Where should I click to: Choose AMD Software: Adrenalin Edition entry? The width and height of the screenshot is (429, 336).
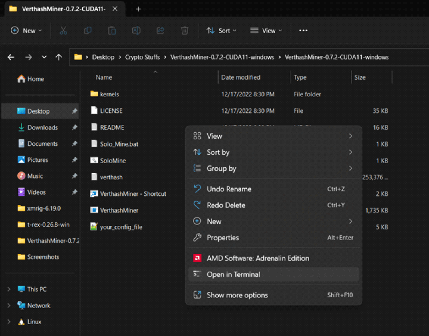tap(273, 258)
